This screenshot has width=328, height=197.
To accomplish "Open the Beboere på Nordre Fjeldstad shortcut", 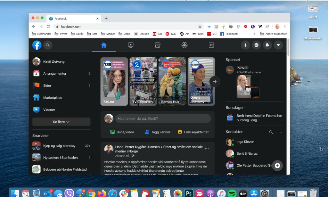I will 61,169.
